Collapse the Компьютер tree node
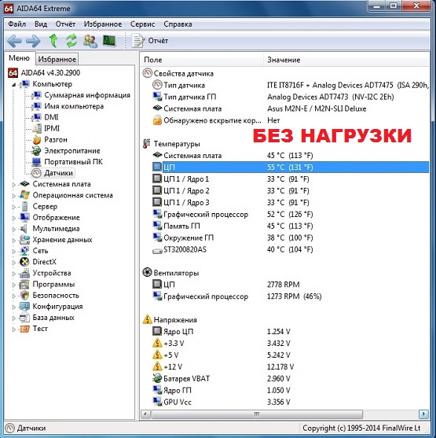 coord(13,84)
